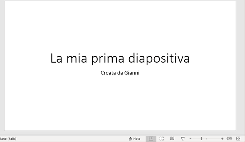Select title text 'La mia prima diapositiva'
Image resolution: width=245 pixels, height=142 pixels.
120,58
